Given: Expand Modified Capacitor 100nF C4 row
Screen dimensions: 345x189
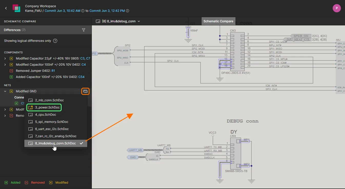Looking at the screenshot, I should click(x=5, y=65).
